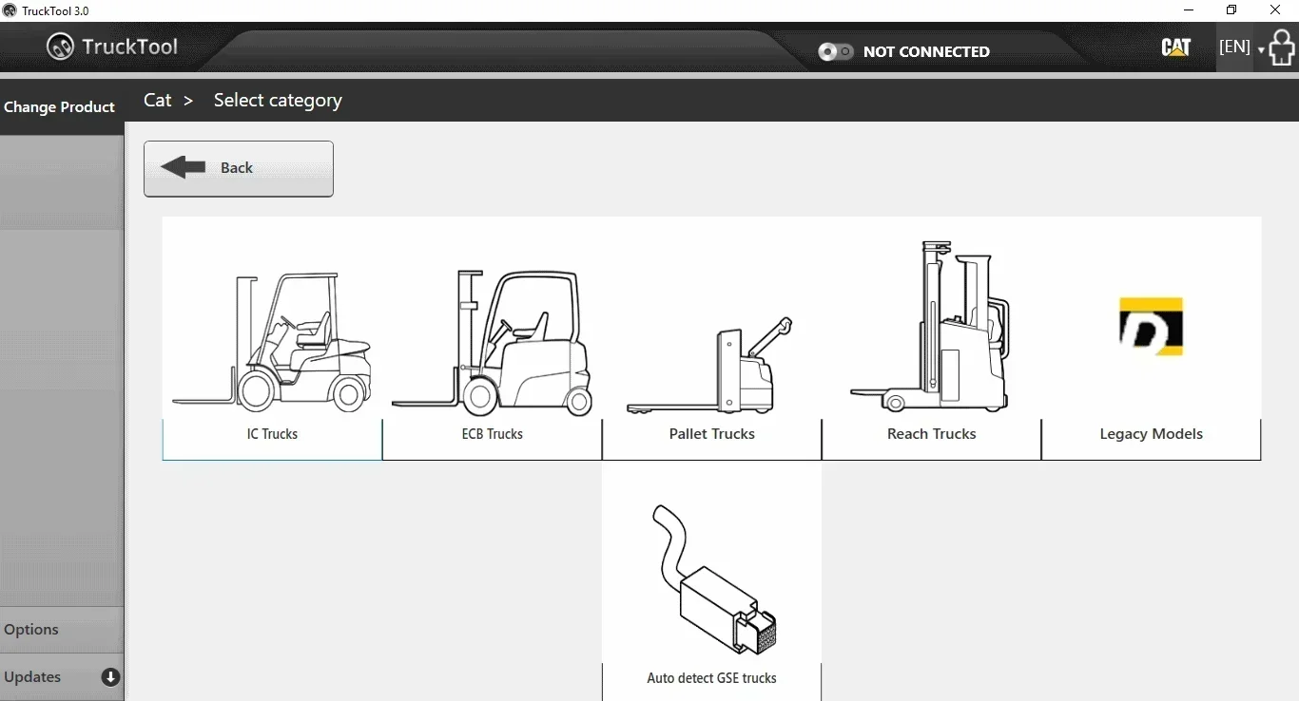Click the ECB Trucks label
The height and width of the screenshot is (701, 1299).
[x=493, y=434]
